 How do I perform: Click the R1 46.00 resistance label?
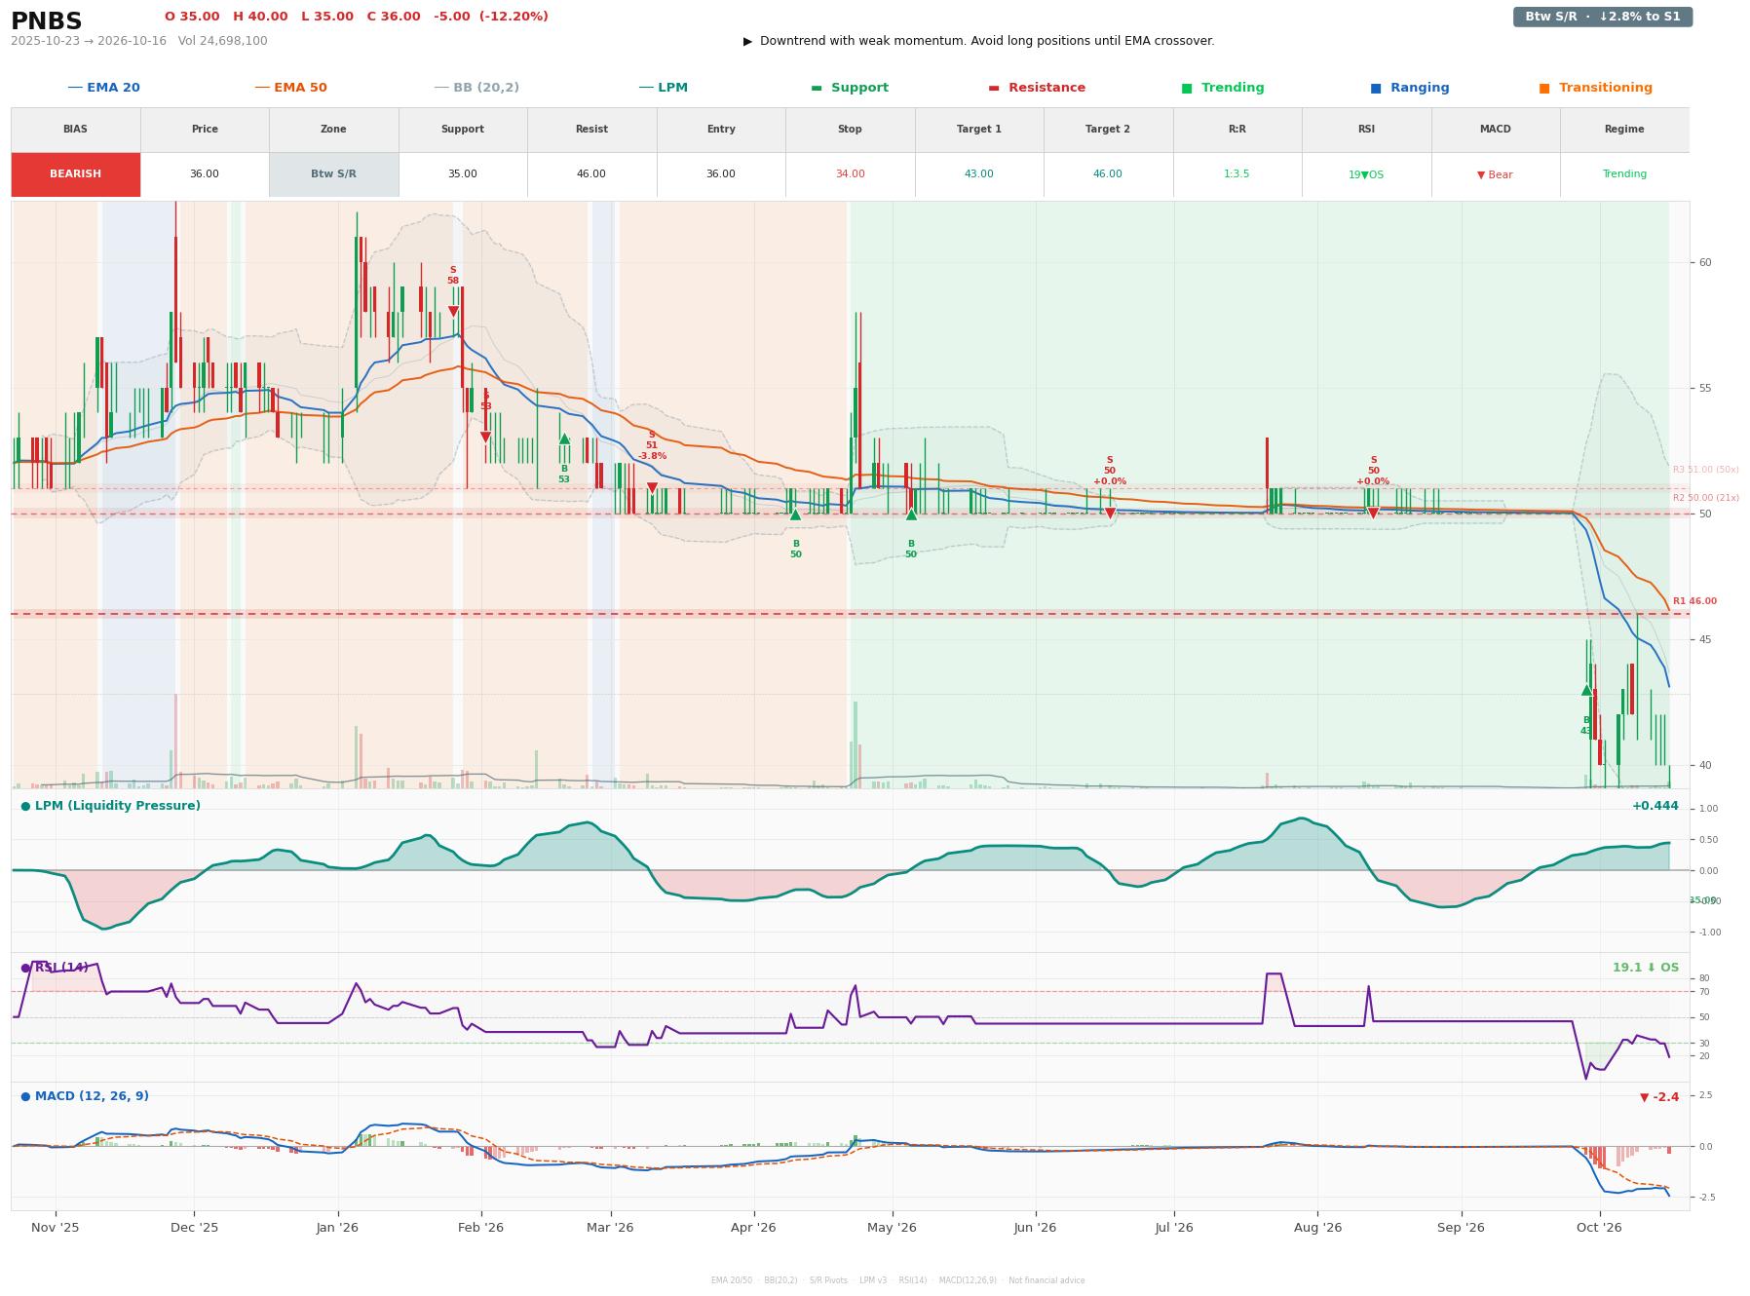(x=1695, y=601)
